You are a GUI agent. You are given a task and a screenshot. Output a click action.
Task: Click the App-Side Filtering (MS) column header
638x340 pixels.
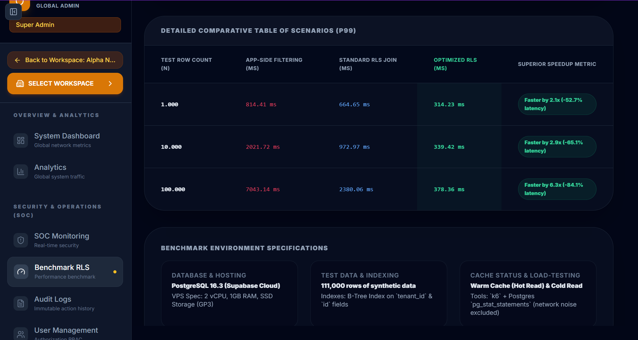(274, 64)
